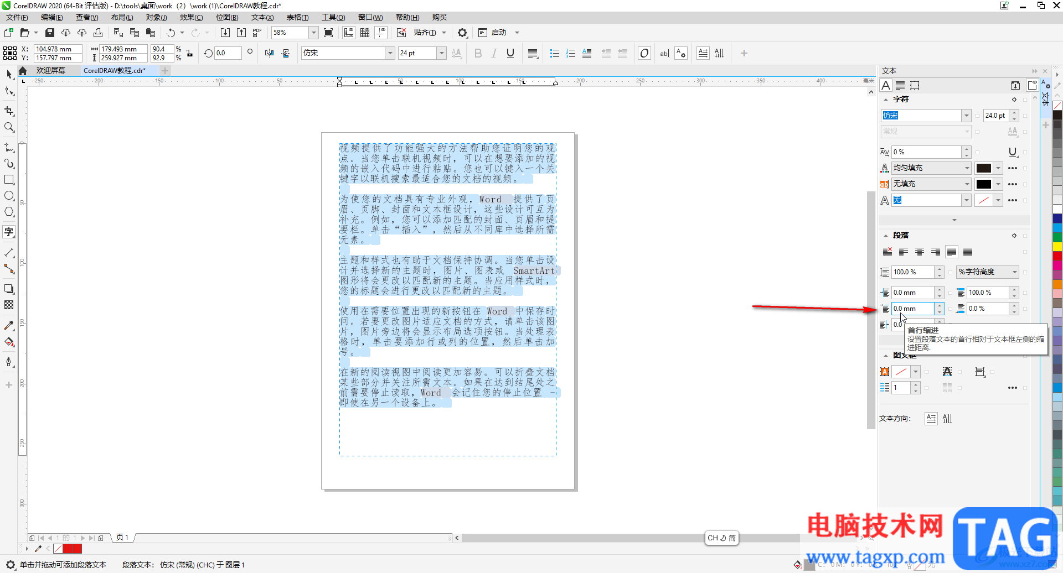
Task: Open the zoom level 58% dropdown
Action: tap(313, 33)
